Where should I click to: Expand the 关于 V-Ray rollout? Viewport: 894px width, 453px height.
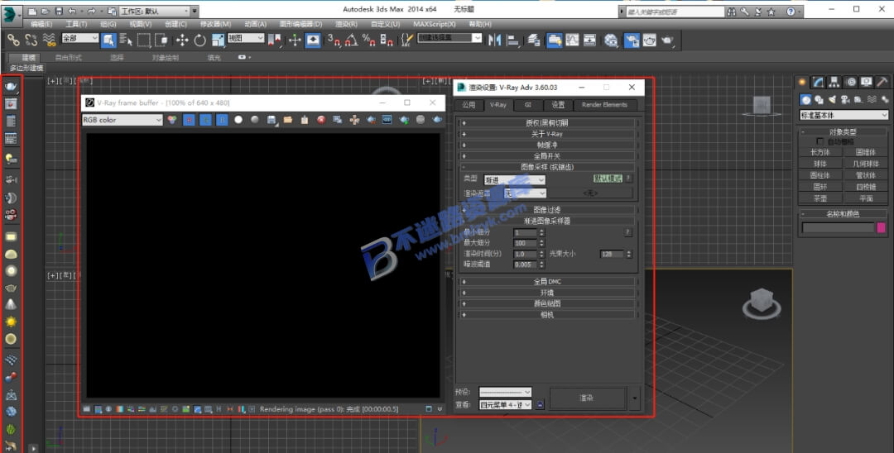point(547,134)
